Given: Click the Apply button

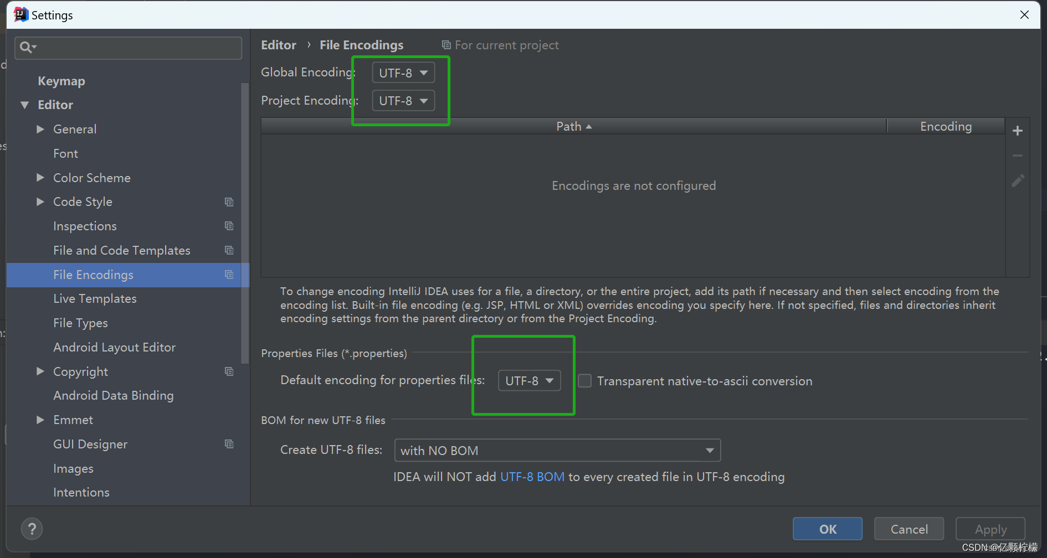Looking at the screenshot, I should (x=990, y=529).
